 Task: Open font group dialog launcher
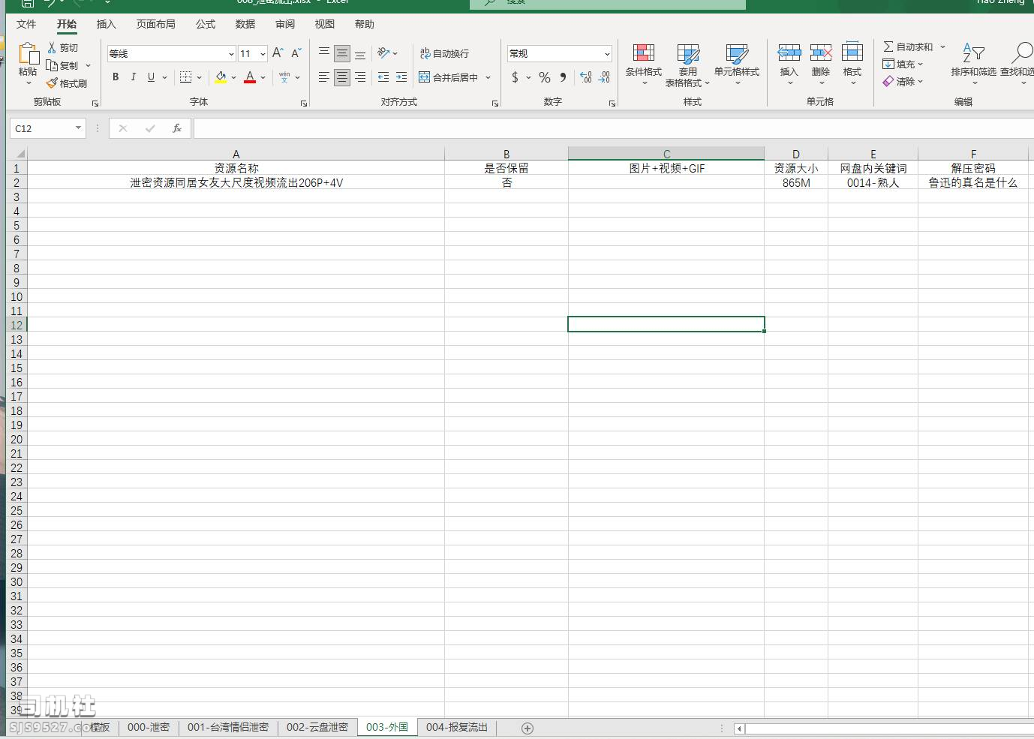tap(303, 104)
